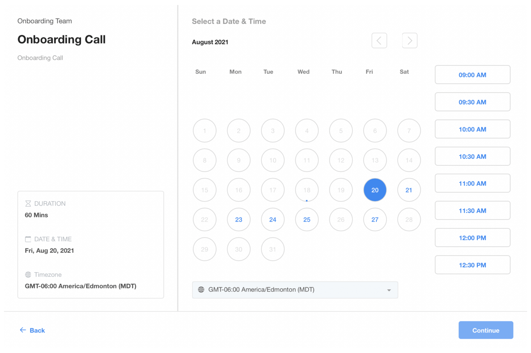The height and width of the screenshot is (353, 531).
Task: Click the Fri, Aug 20, 2021 date value
Action: tap(49, 251)
